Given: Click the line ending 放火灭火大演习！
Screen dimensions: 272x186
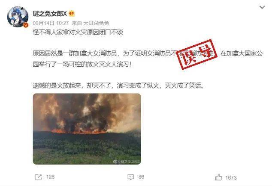Looking at the screenshot, I should click(82, 64).
